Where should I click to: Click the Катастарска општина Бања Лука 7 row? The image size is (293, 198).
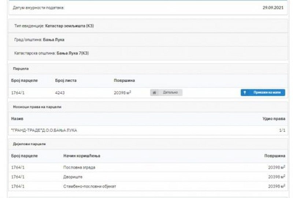click(x=51, y=53)
